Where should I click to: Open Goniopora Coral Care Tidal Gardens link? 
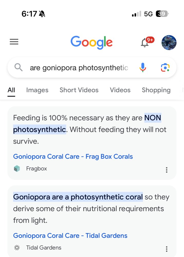click(x=70, y=236)
